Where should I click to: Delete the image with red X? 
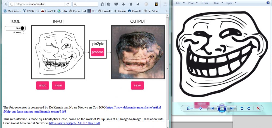pyautogui.click(x=258, y=108)
